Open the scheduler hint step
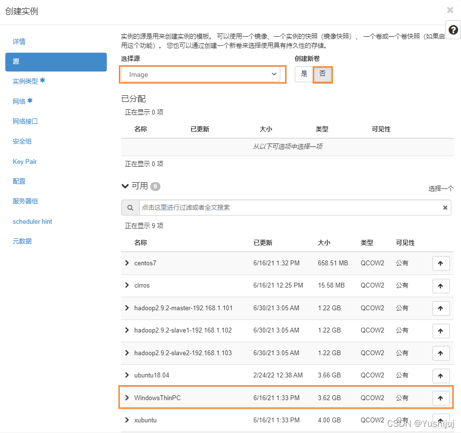The height and width of the screenshot is (433, 461). tap(32, 222)
